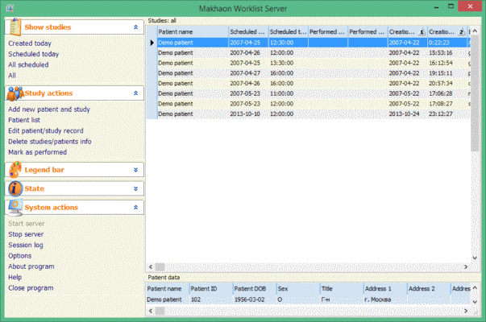
Task: Click Creation time column header marked 2
Action: (x=447, y=32)
